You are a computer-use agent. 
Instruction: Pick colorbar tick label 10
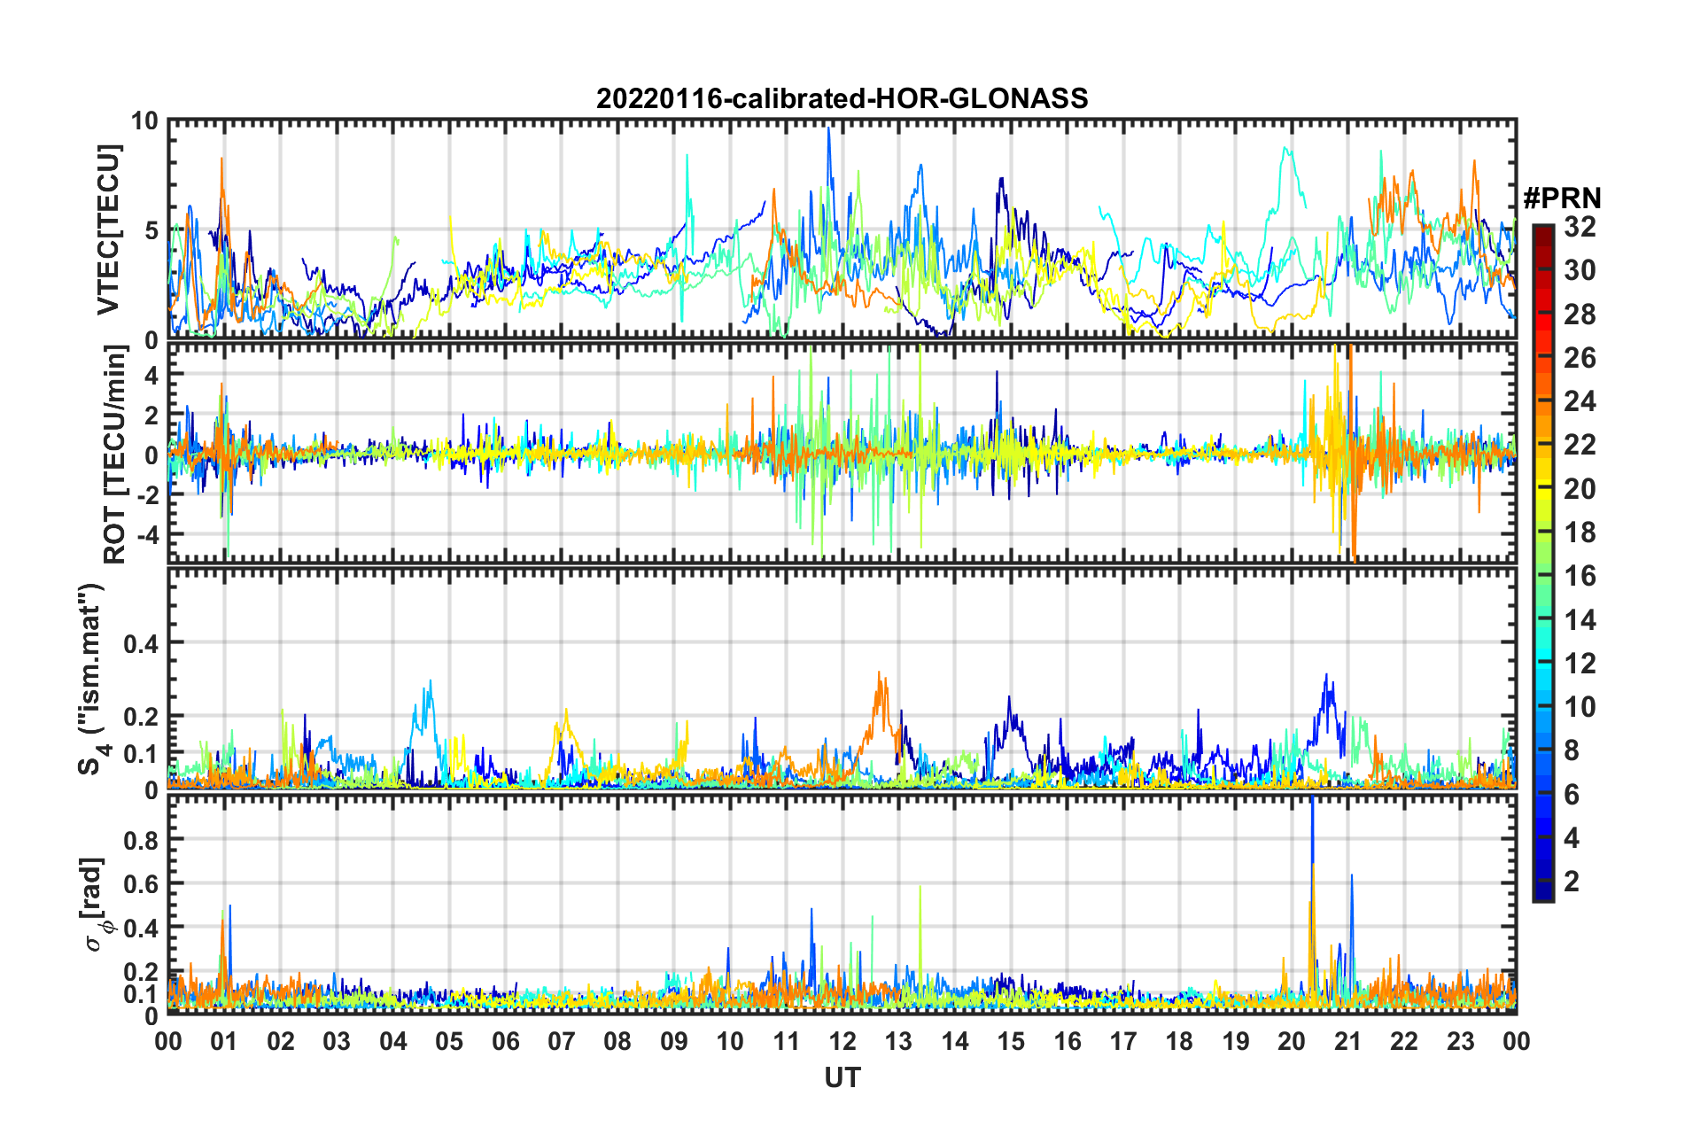click(1580, 706)
